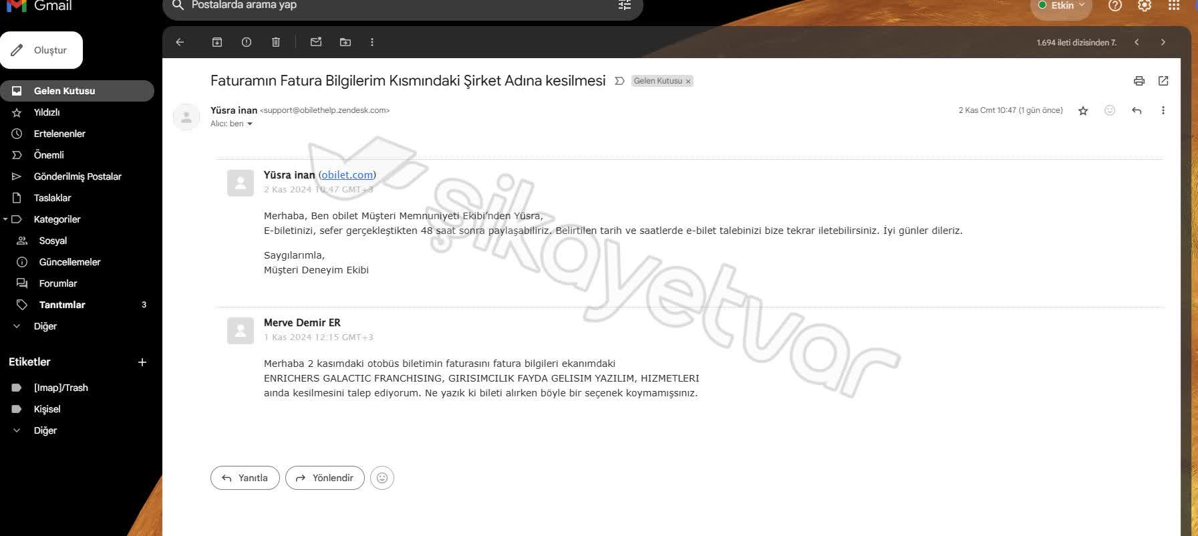Open Gmail Help with the question mark icon

point(1115,5)
